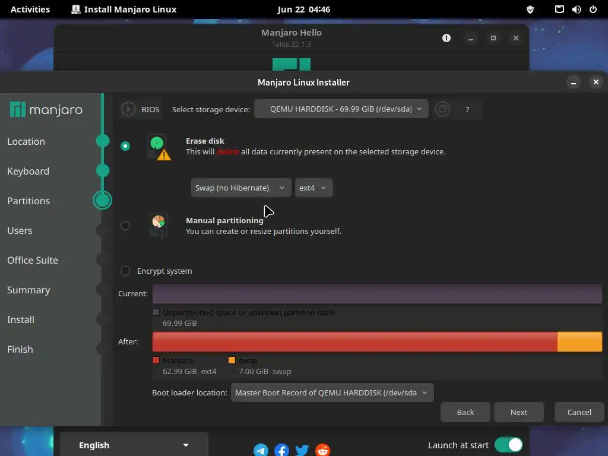This screenshot has width=608, height=456.
Task: Click the Manjaro logo in sidebar
Action: [x=46, y=110]
